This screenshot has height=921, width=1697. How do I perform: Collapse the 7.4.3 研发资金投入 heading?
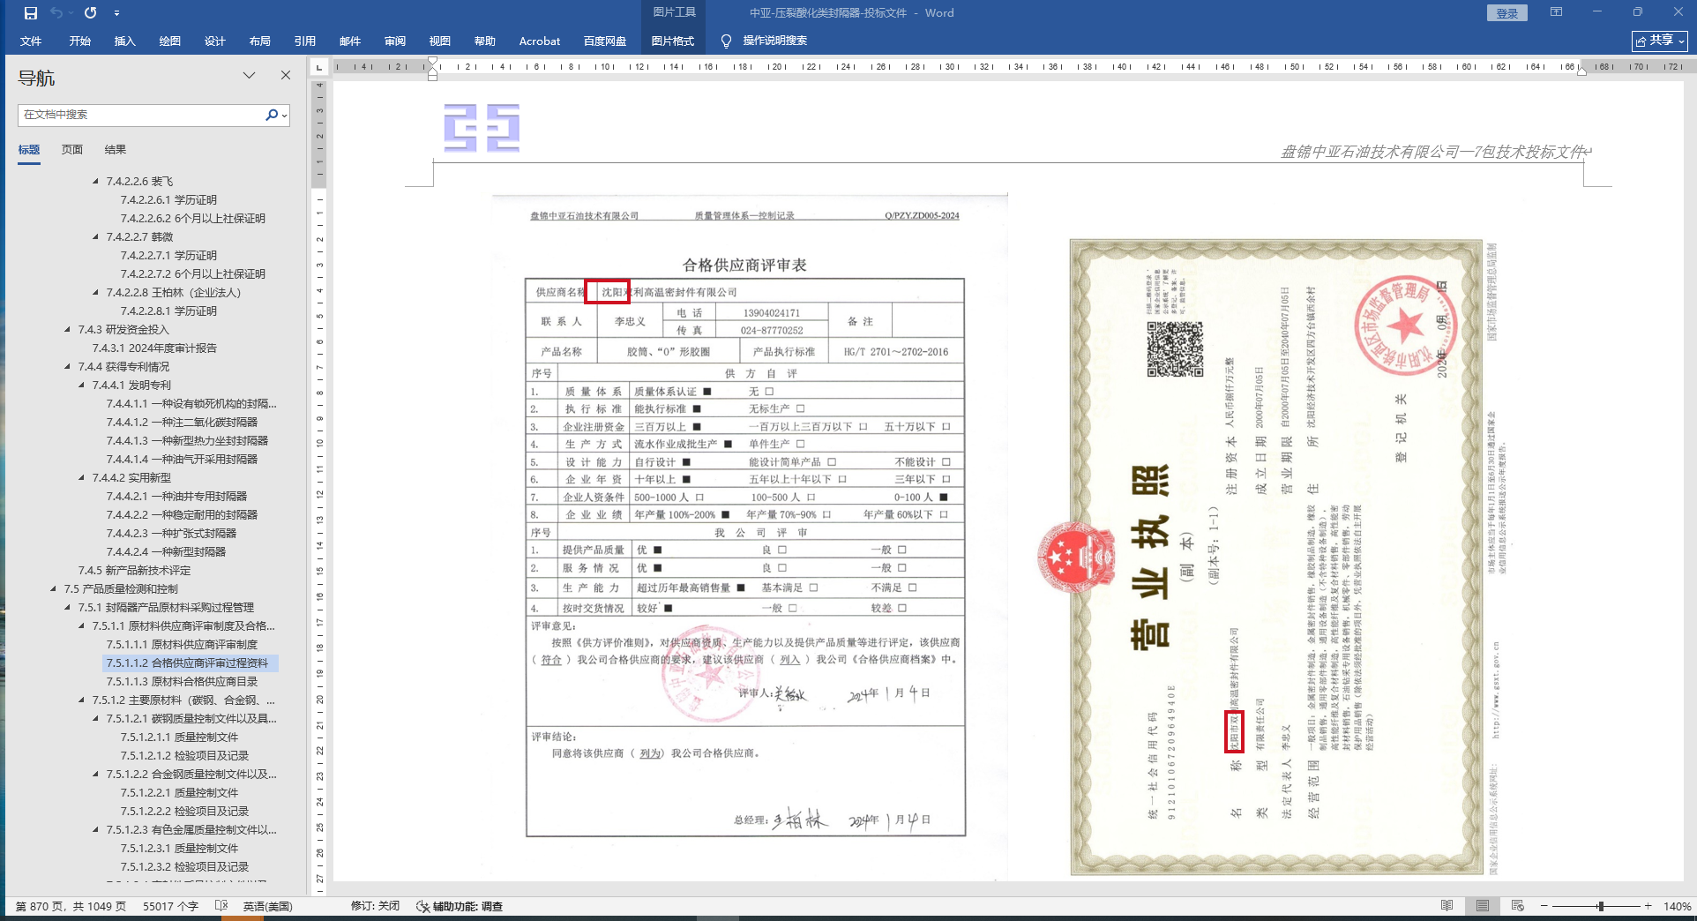pos(68,330)
